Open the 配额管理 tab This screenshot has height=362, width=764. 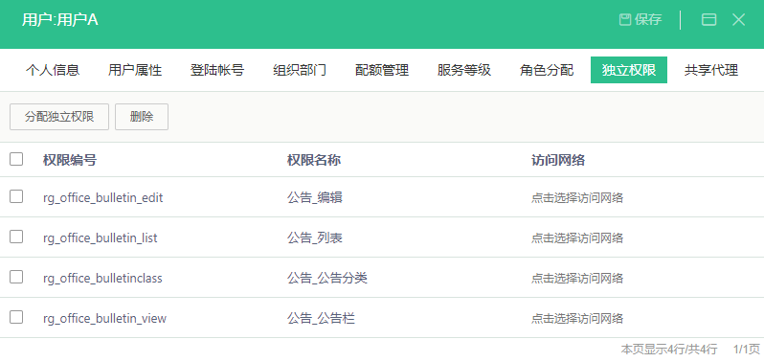[x=381, y=70]
